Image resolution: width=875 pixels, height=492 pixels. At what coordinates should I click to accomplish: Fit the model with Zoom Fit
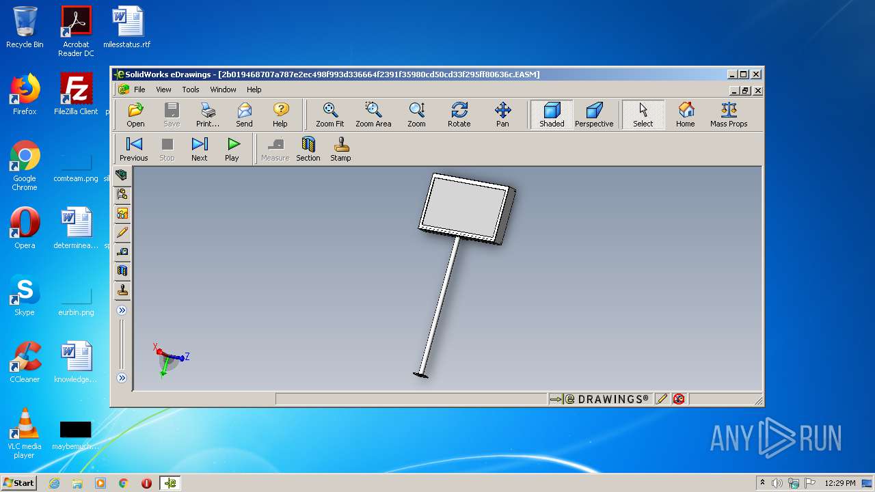329,114
